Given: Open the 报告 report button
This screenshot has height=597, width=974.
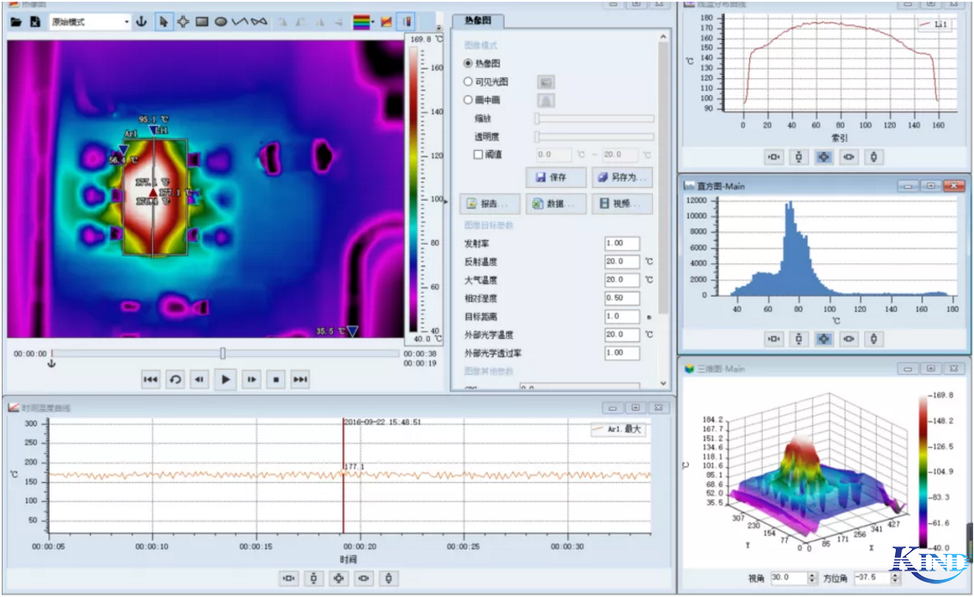Looking at the screenshot, I should tap(490, 204).
